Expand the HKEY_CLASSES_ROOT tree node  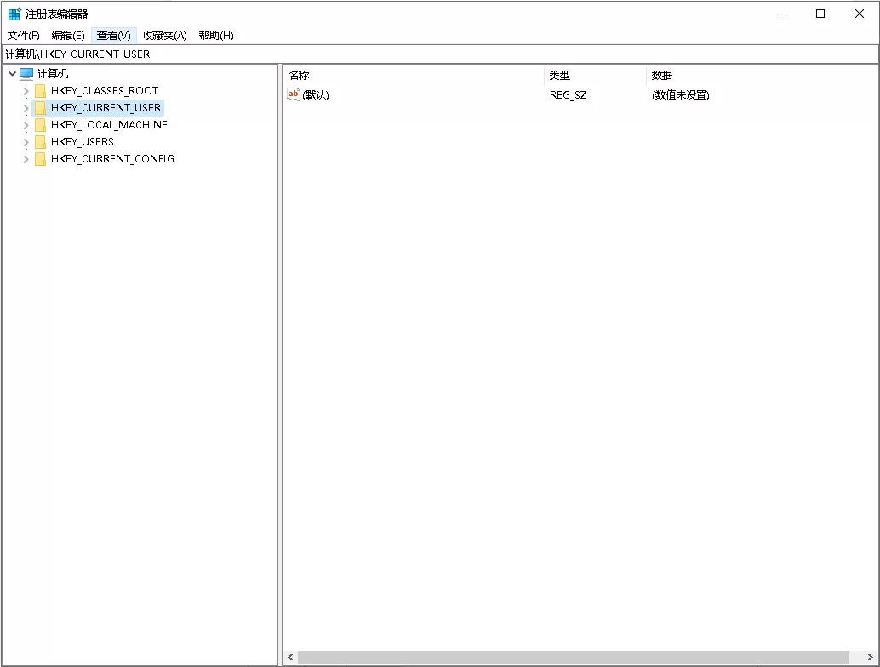(x=26, y=90)
